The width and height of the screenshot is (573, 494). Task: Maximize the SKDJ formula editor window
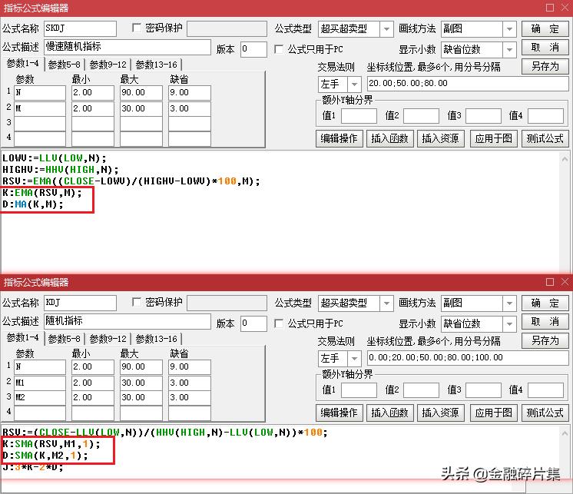tap(550, 8)
